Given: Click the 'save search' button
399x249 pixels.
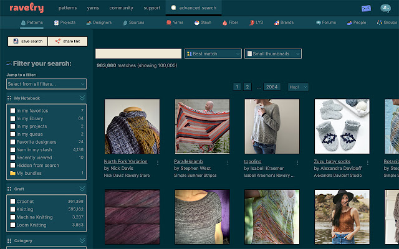Looking at the screenshot, I should (27, 41).
